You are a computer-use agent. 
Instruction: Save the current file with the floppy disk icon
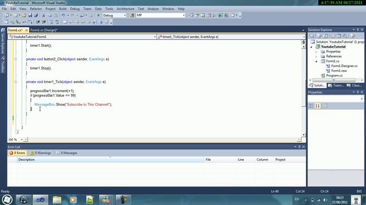(30, 15)
